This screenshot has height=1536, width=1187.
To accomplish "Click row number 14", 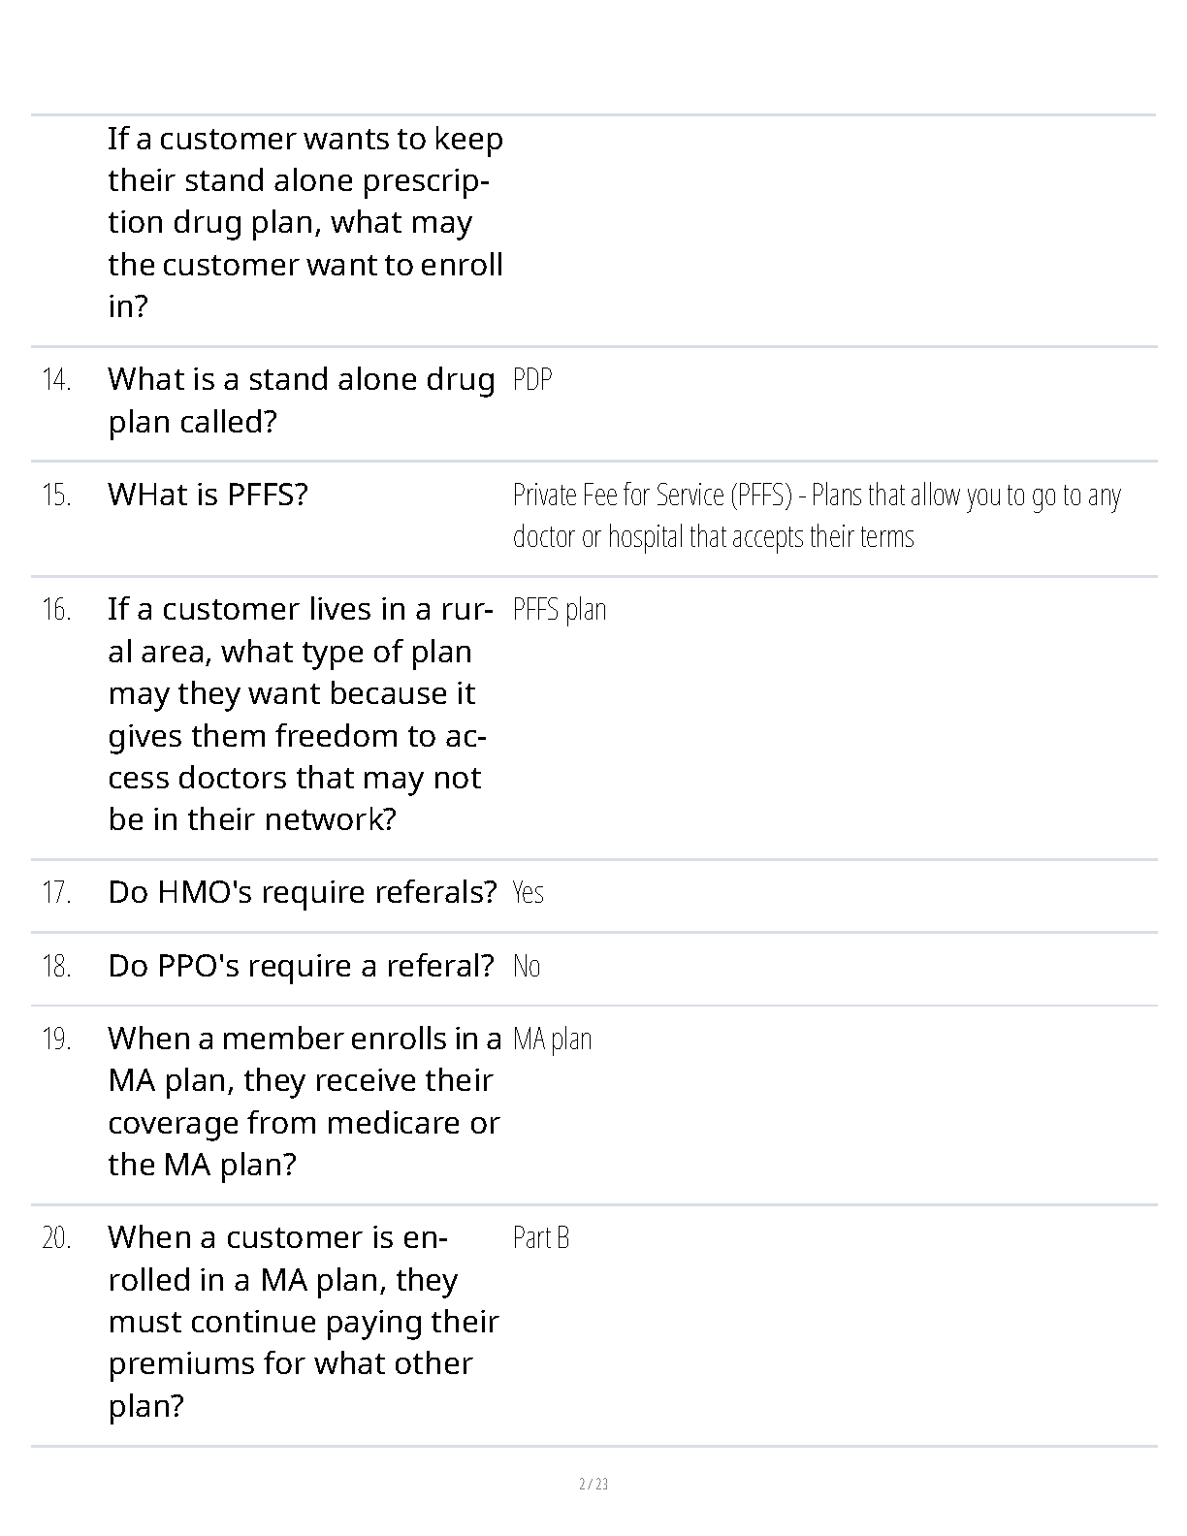I will pos(56,380).
